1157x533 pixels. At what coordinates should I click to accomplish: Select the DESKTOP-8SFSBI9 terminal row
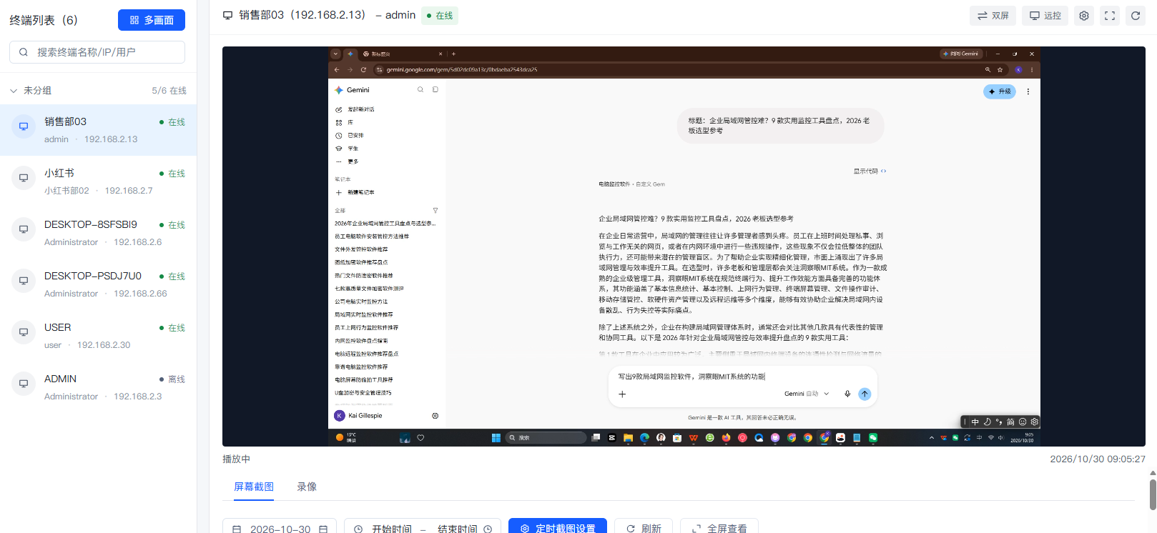coord(99,233)
